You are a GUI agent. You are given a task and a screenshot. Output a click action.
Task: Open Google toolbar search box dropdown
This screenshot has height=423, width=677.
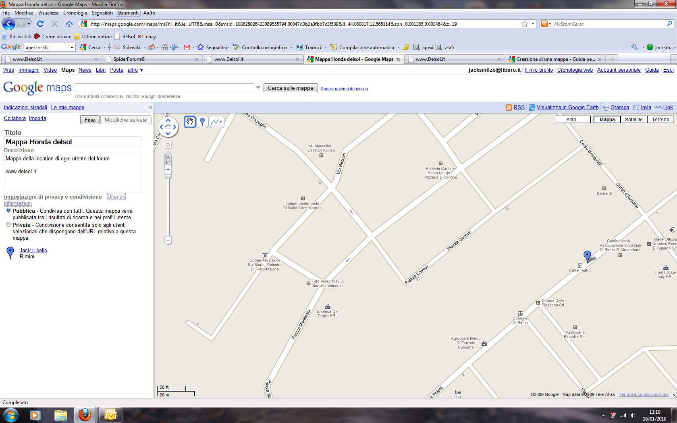[72, 47]
